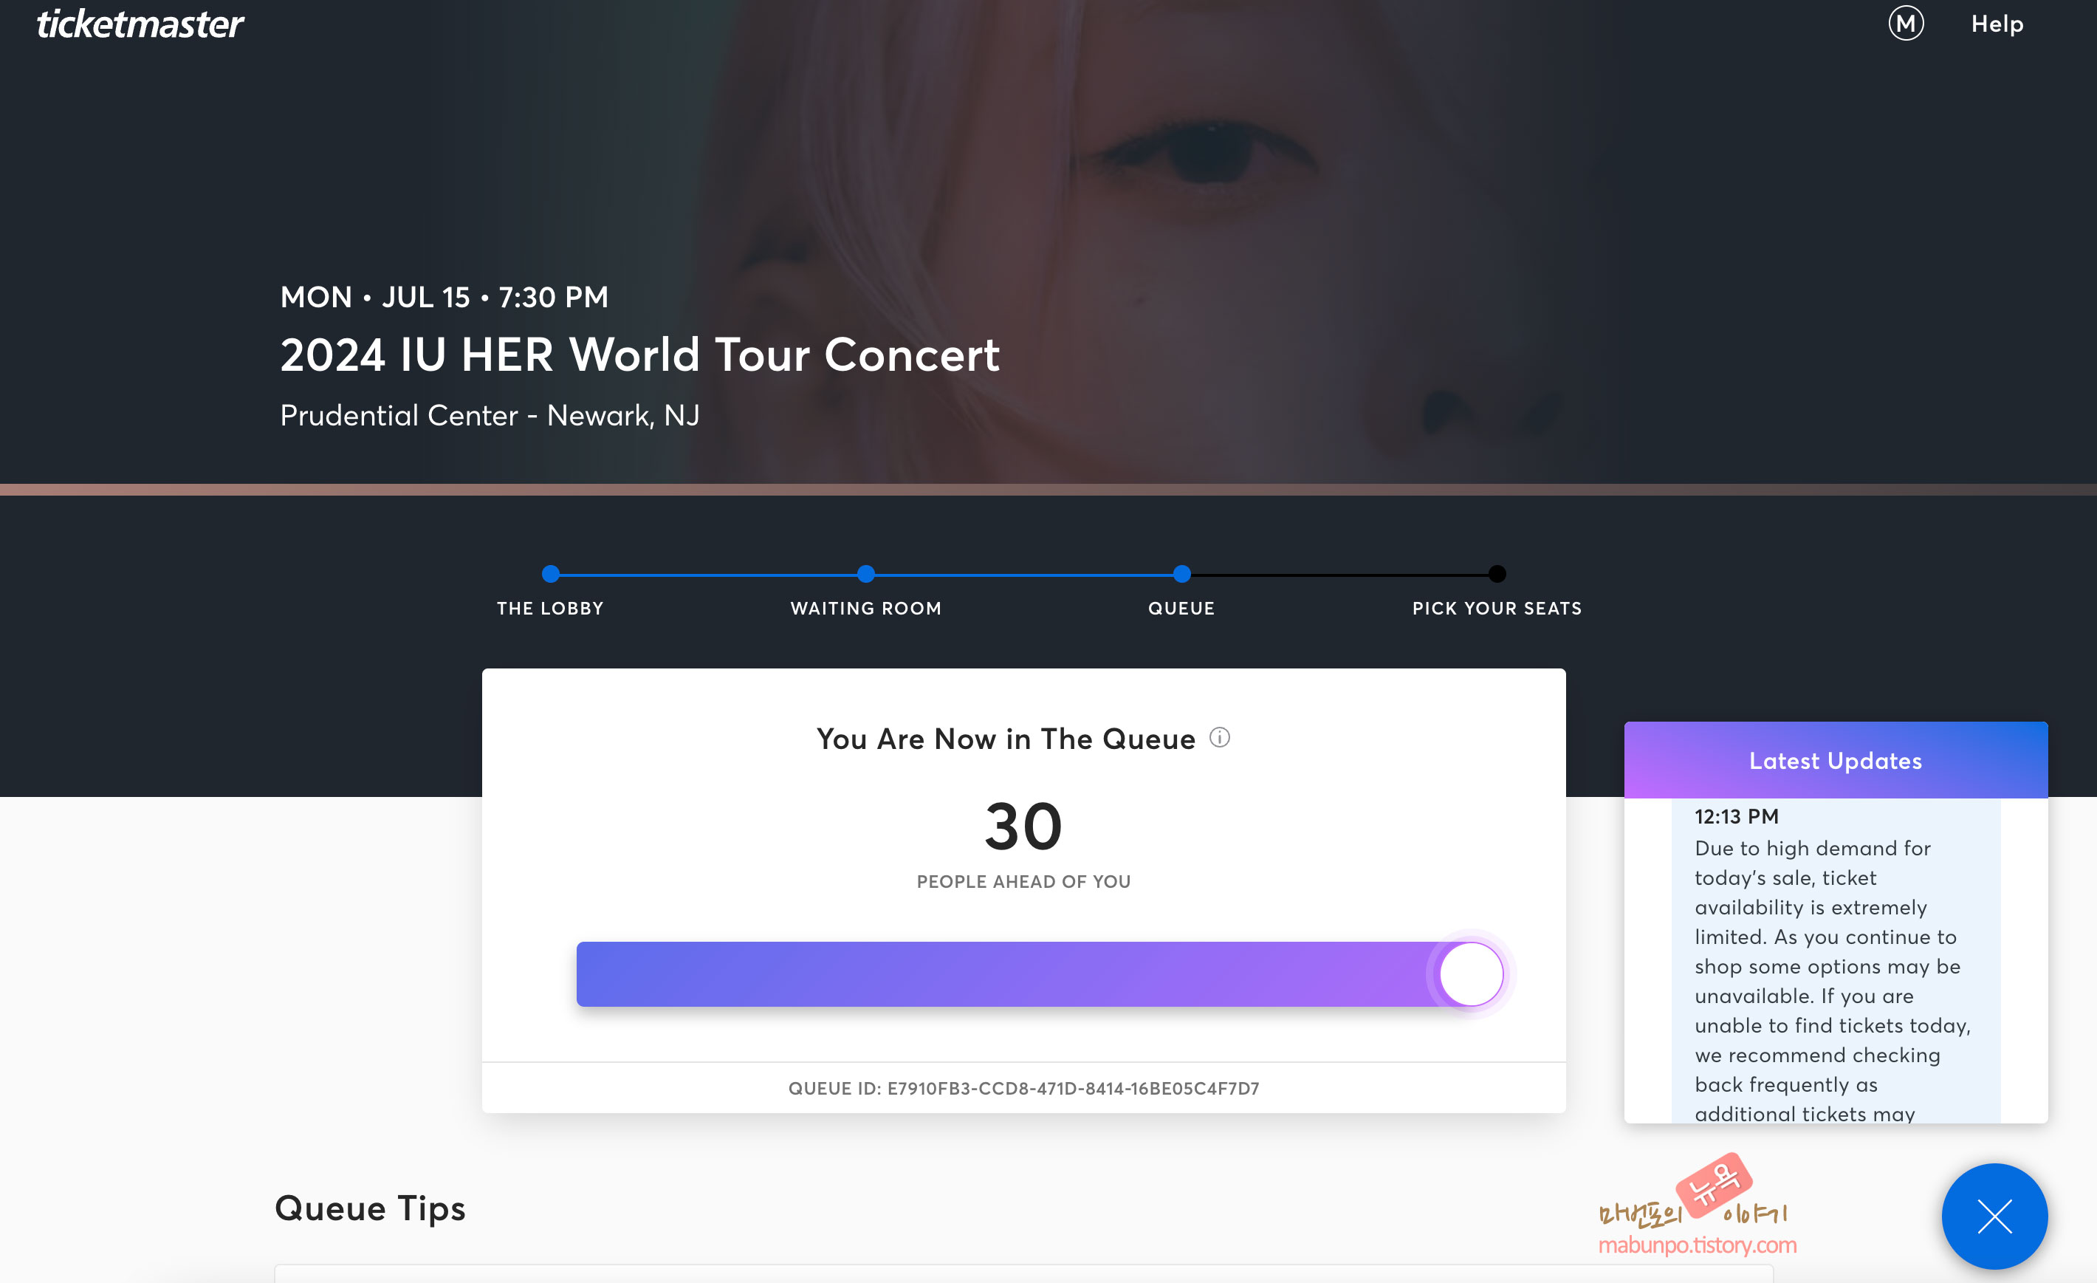Image resolution: width=2097 pixels, height=1283 pixels.
Task: Select The Lobby step marker
Action: pyautogui.click(x=551, y=574)
